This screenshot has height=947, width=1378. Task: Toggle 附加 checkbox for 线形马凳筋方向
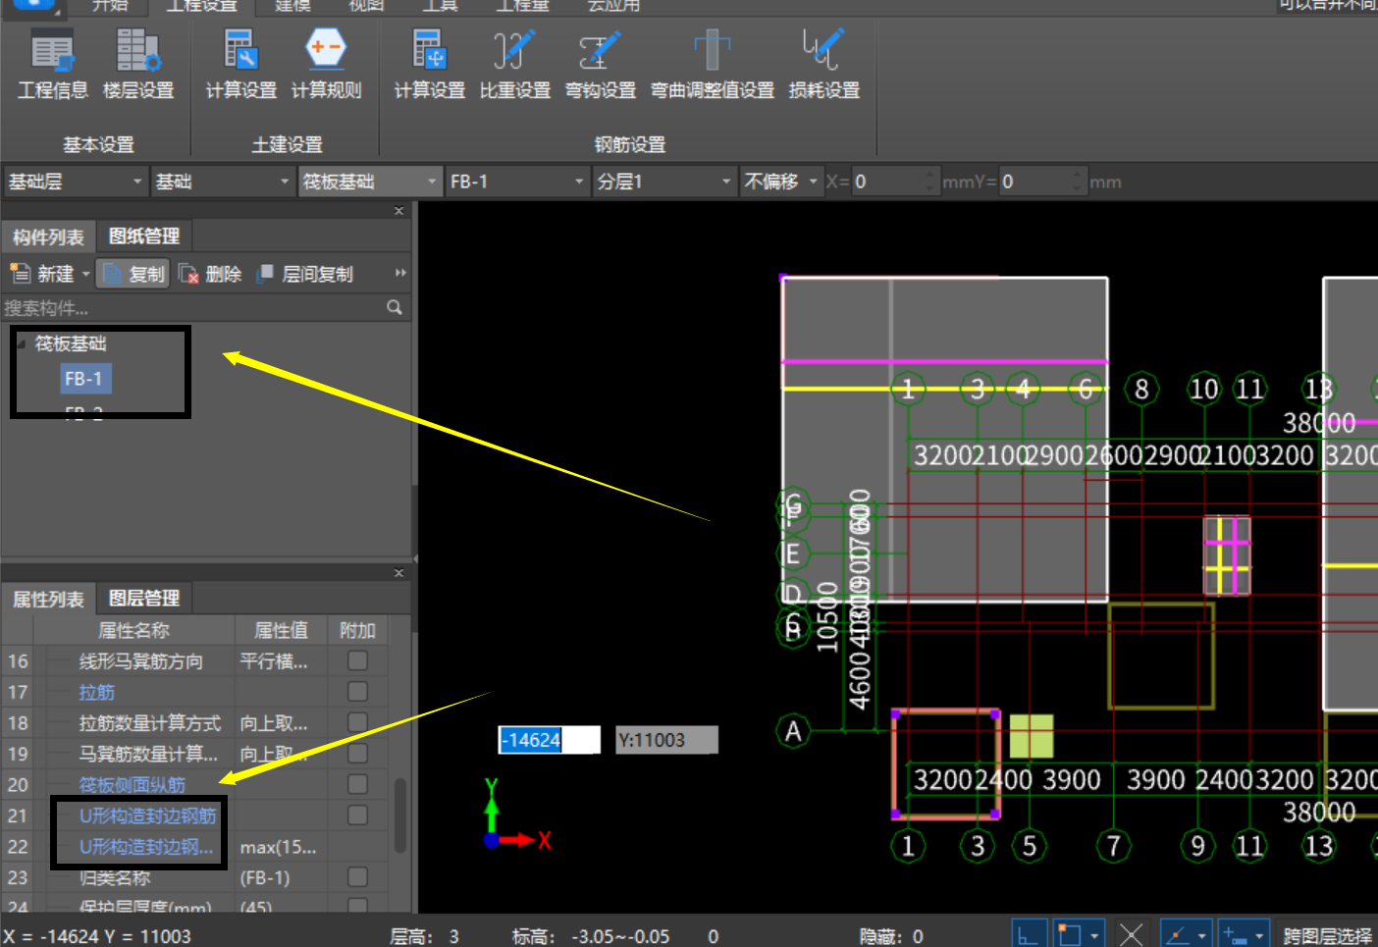(358, 660)
